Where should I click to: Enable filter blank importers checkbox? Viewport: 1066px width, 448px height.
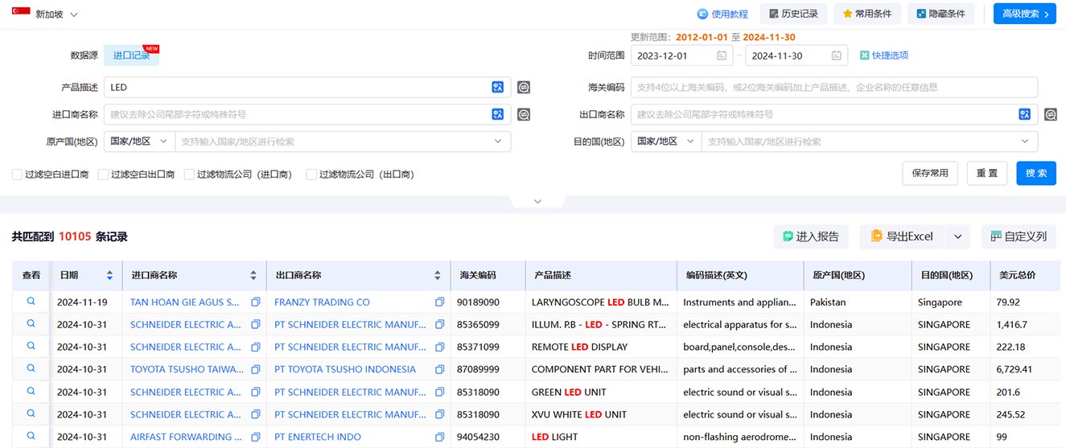[x=18, y=175]
